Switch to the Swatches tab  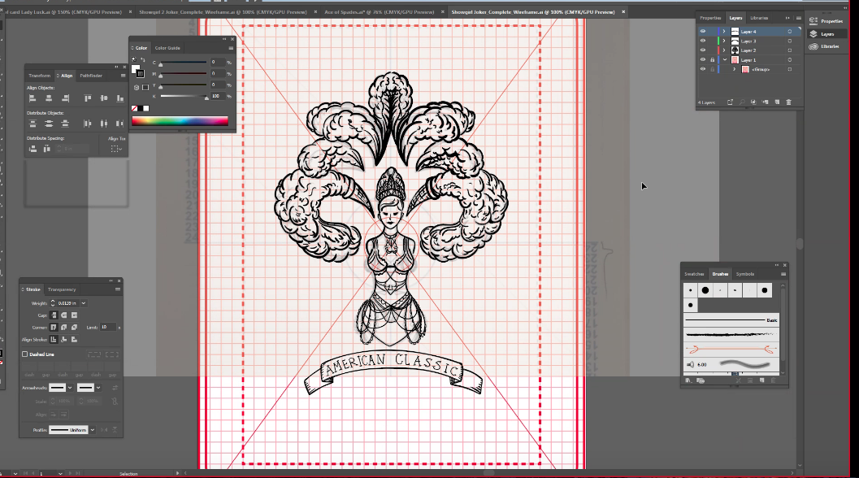[x=694, y=274]
